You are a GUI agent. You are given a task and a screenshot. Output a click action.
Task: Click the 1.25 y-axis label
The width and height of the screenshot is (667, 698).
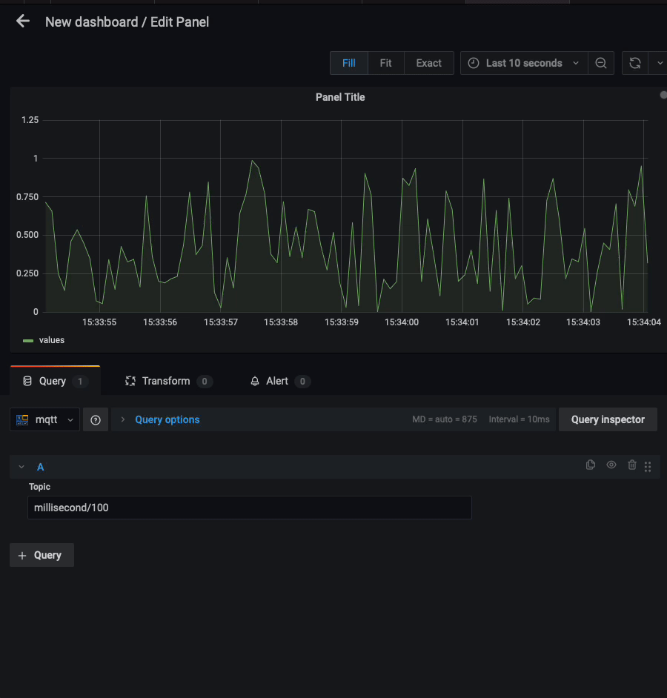pyautogui.click(x=30, y=120)
